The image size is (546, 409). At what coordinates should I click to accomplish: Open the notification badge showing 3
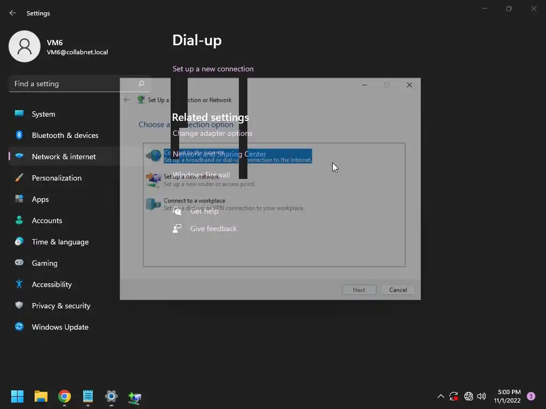click(x=531, y=396)
